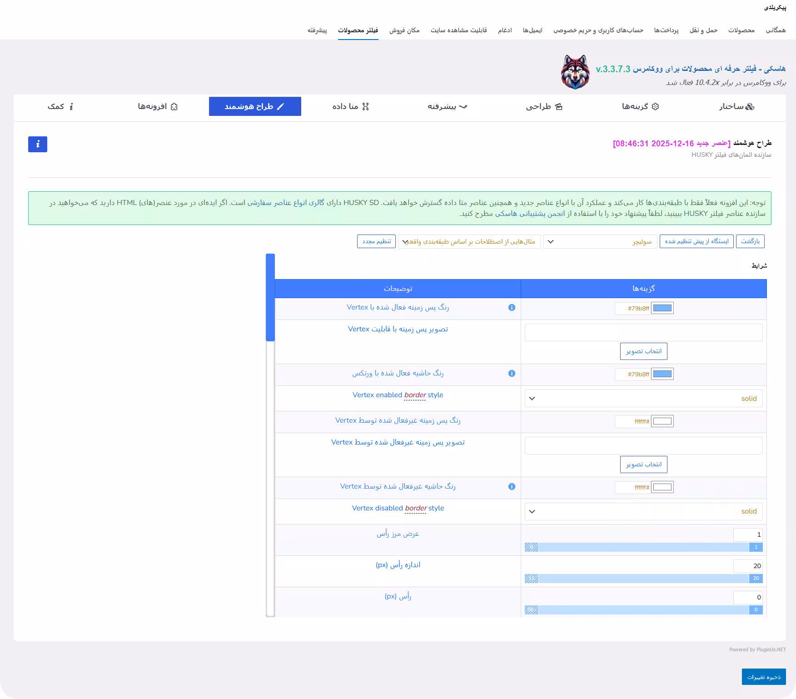This screenshot has height=699, width=796.
Task: Click the blue info button near the title
Action: pos(38,144)
